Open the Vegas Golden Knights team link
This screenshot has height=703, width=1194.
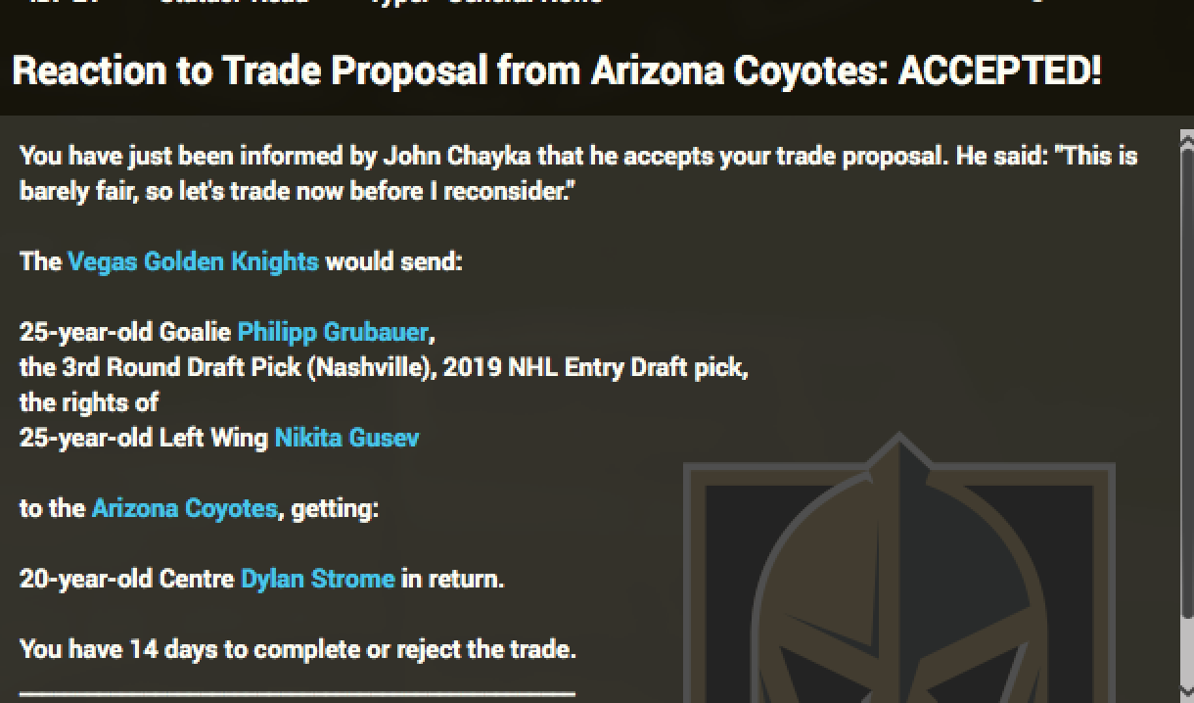[193, 261]
